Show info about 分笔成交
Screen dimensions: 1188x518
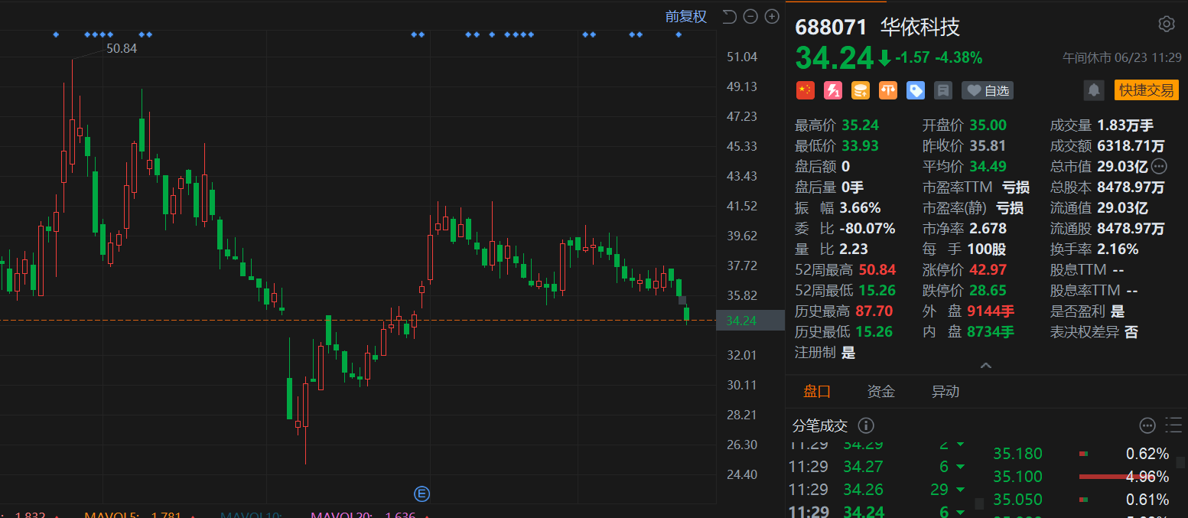coord(866,425)
